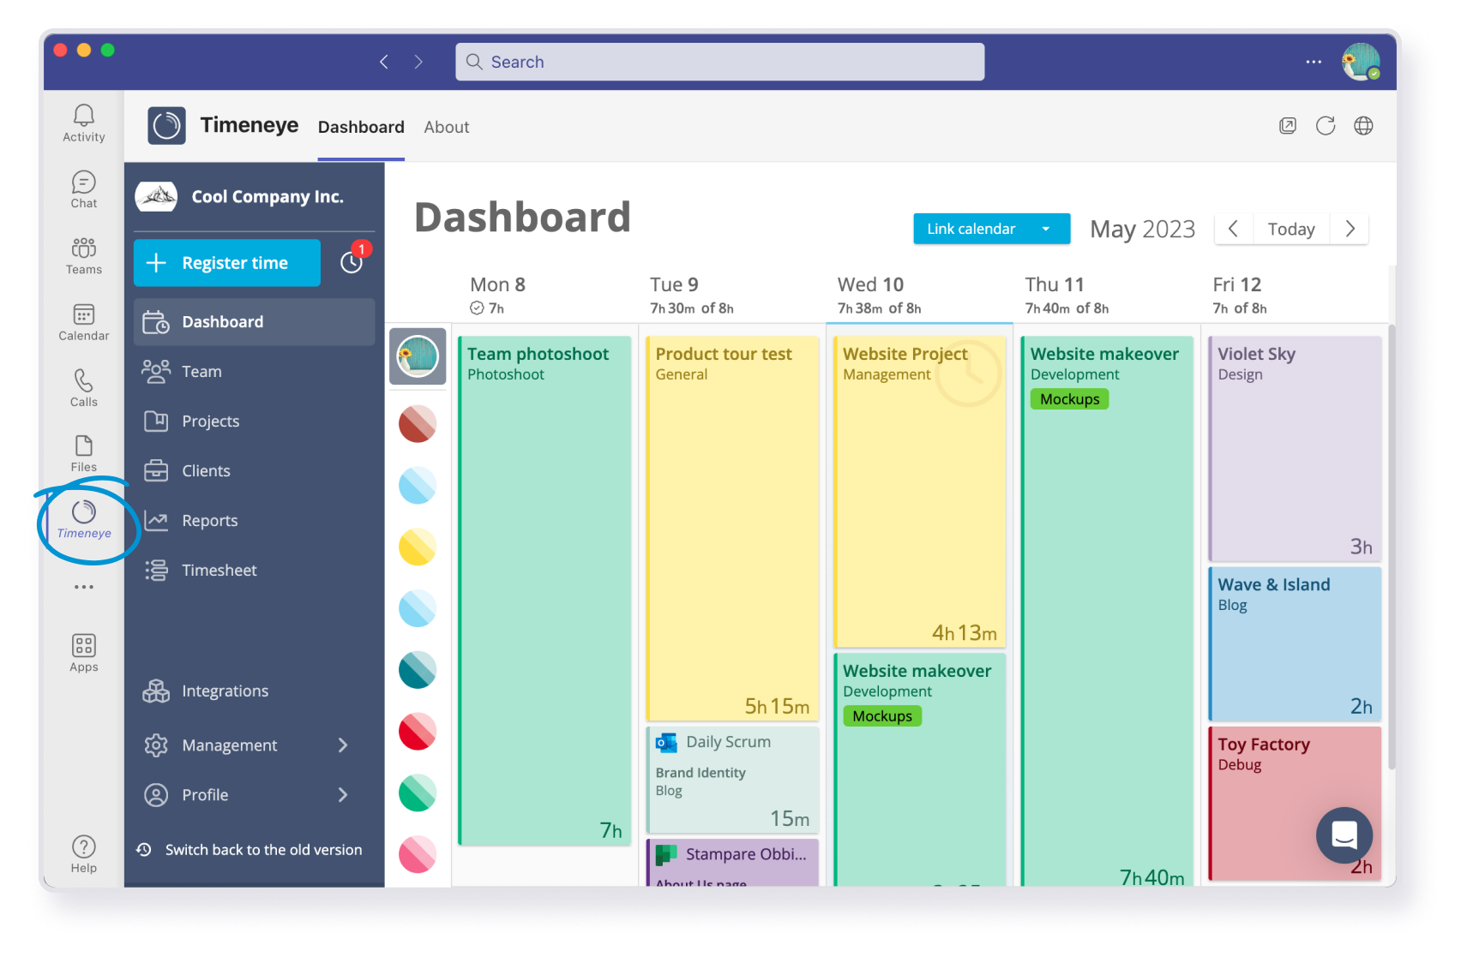The height and width of the screenshot is (957, 1461).
Task: Click the May 2023 month label
Action: pyautogui.click(x=1142, y=230)
